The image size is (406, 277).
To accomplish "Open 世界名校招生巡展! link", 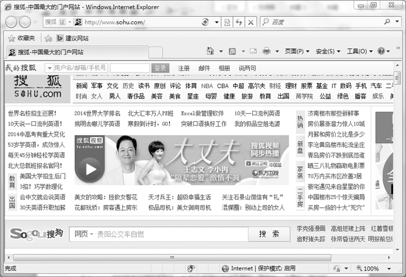I will click(x=32, y=114).
